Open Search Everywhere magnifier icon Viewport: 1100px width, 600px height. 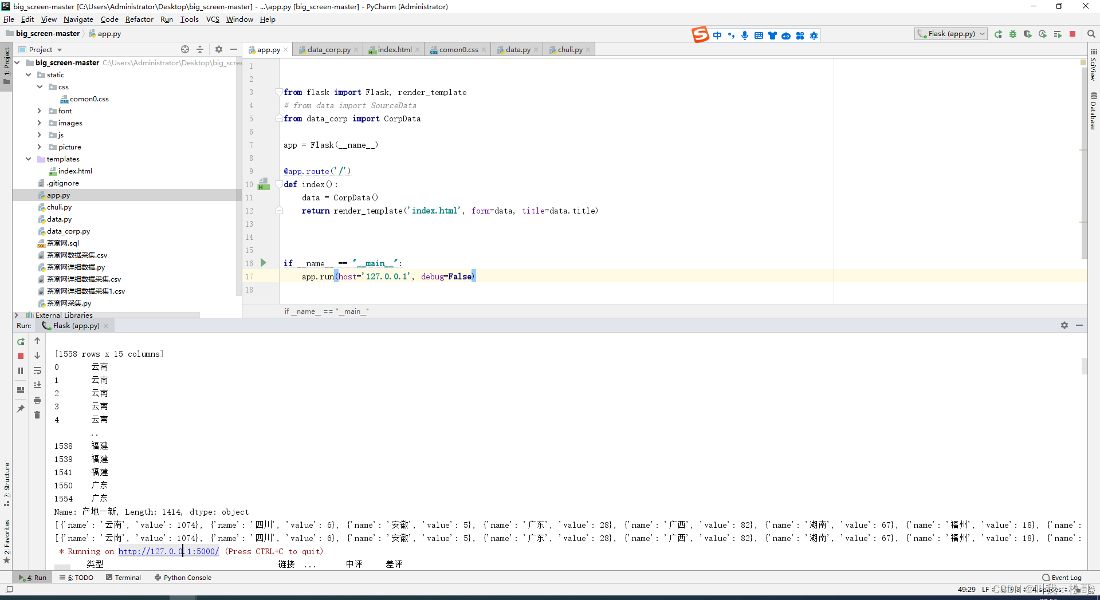1091,34
